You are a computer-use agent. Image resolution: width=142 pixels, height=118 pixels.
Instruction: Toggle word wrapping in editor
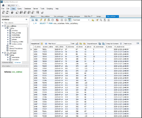(x=108, y=20)
